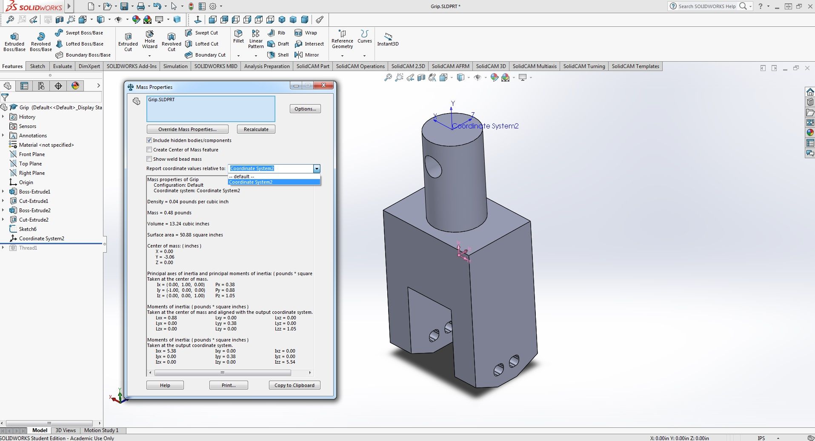
Task: Select the Revolved Cut tool
Action: [171, 41]
